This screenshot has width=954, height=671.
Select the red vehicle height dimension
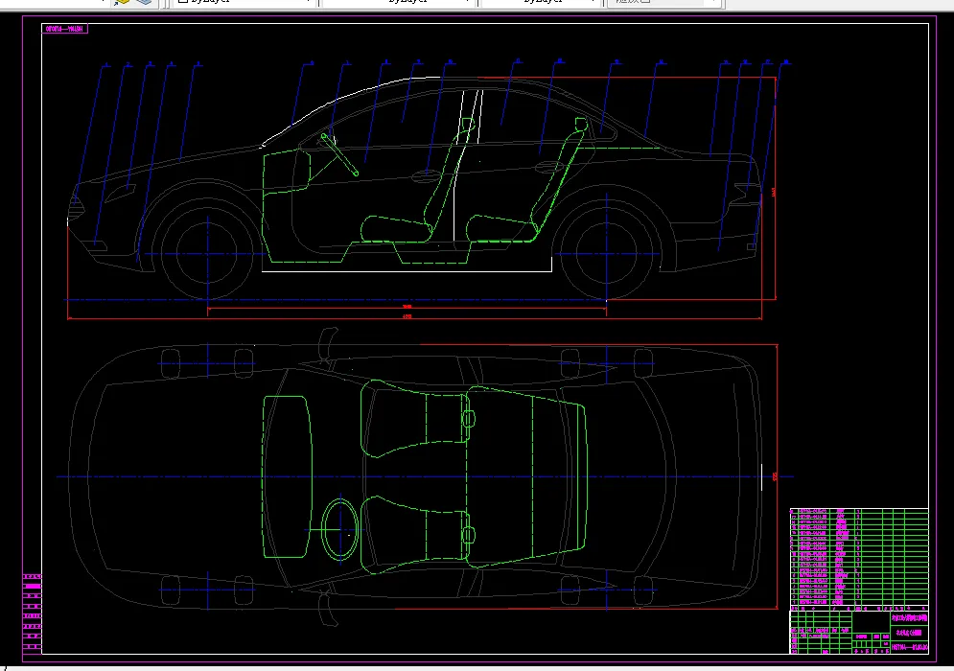tap(775, 189)
